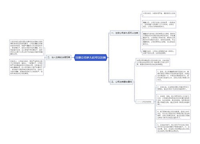Select branch 二、法人注销的法律后果
This screenshot has width=200, height=144.
[x=59, y=58]
